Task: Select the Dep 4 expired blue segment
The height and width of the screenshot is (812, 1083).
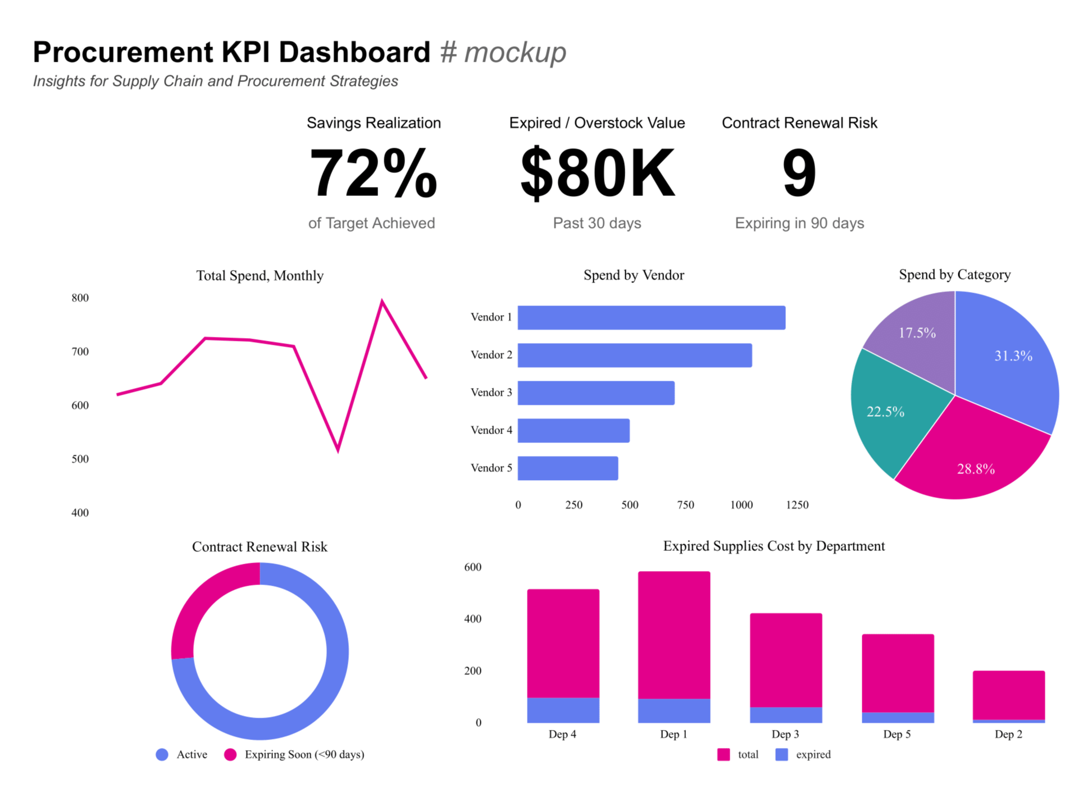Action: [563, 711]
